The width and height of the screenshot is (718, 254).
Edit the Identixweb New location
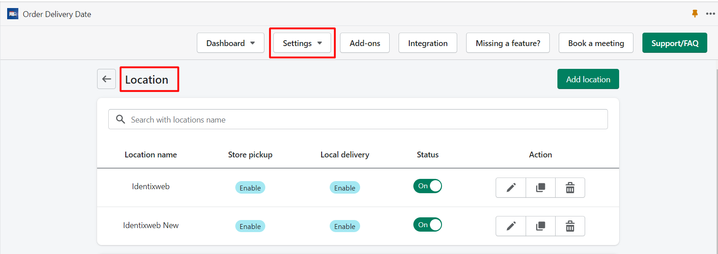511,226
